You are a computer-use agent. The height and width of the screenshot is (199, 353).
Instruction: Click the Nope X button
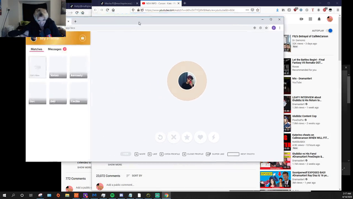tap(174, 137)
